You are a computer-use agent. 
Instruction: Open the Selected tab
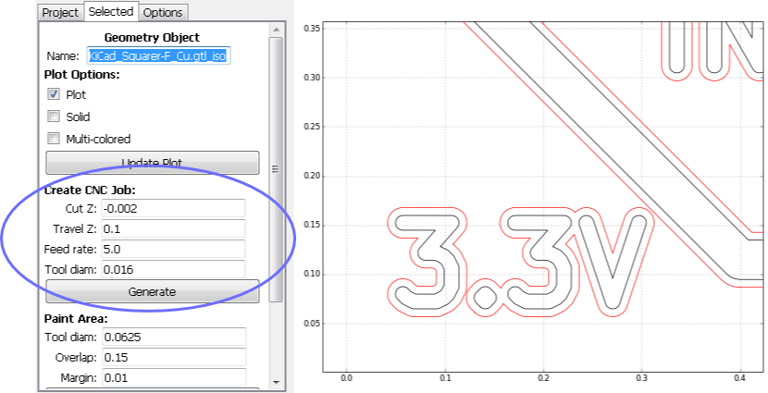(x=111, y=12)
